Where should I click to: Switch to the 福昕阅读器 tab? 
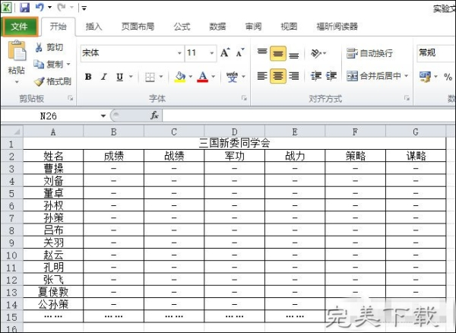coord(337,27)
